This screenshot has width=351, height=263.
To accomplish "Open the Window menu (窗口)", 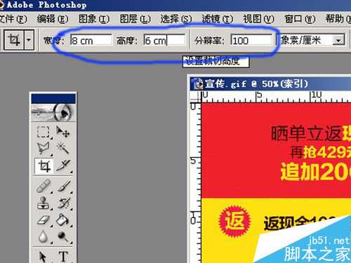I will (300, 19).
